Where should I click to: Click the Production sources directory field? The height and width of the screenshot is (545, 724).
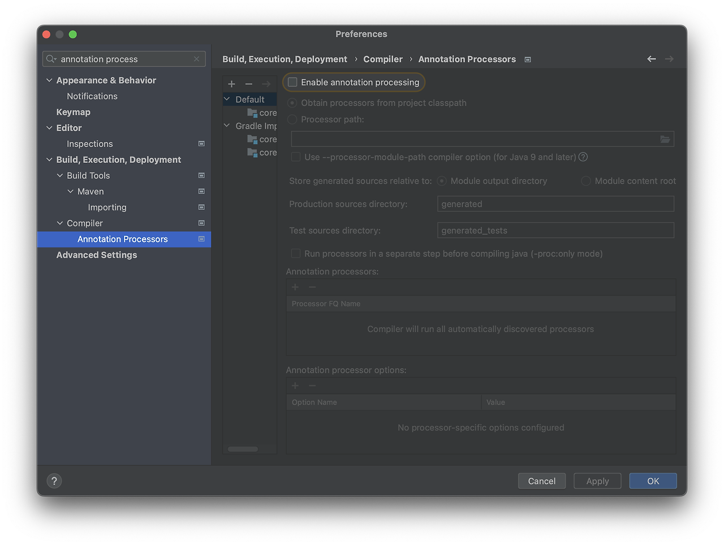click(555, 204)
